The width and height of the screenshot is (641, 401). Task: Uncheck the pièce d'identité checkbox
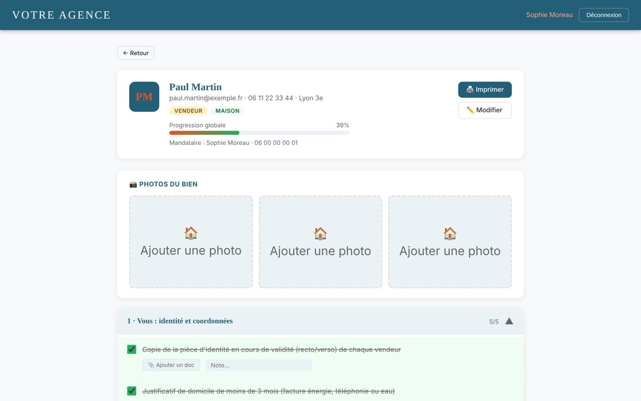point(132,349)
